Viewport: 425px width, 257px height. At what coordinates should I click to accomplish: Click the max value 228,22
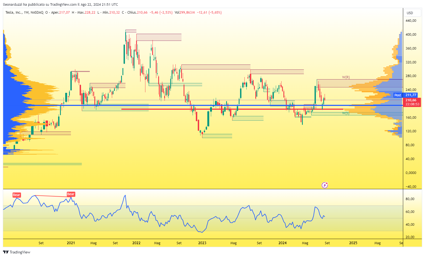90,13
